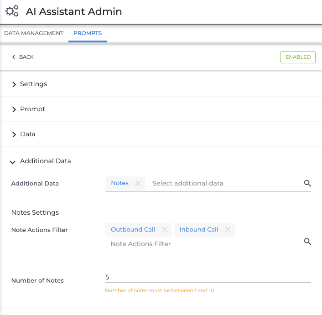Expand the Prompt section
Screen dimensions: 322x315
click(32, 109)
